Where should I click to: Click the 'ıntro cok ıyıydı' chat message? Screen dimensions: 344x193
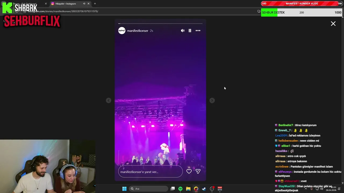(296, 156)
